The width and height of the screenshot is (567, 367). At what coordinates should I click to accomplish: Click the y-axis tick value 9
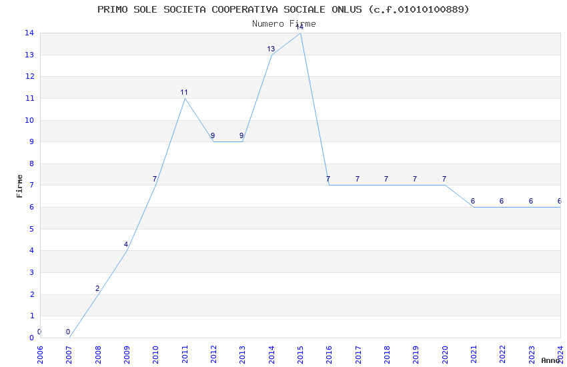(32, 141)
